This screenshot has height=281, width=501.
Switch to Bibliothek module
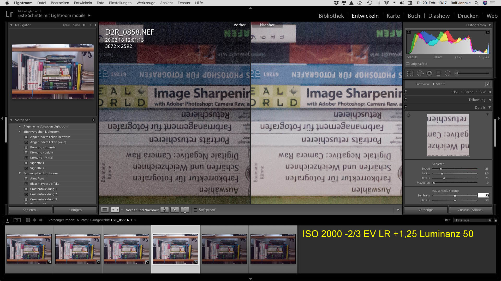(331, 16)
